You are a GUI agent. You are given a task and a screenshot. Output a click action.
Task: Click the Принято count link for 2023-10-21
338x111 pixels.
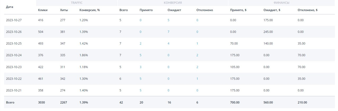(141, 90)
